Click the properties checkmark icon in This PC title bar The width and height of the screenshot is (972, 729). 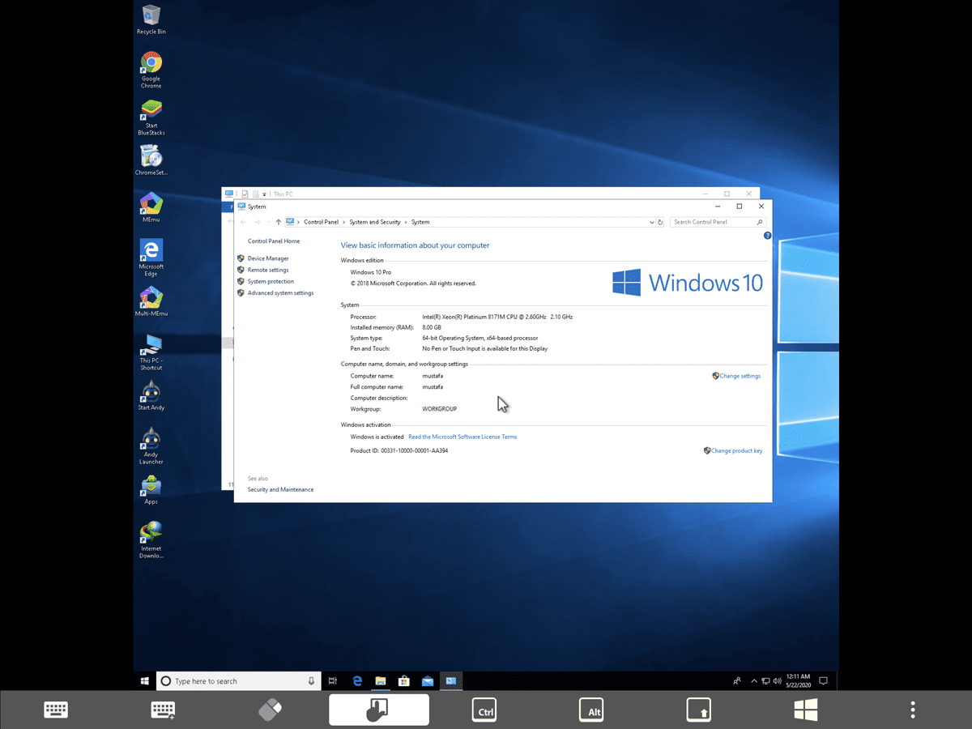[245, 194]
